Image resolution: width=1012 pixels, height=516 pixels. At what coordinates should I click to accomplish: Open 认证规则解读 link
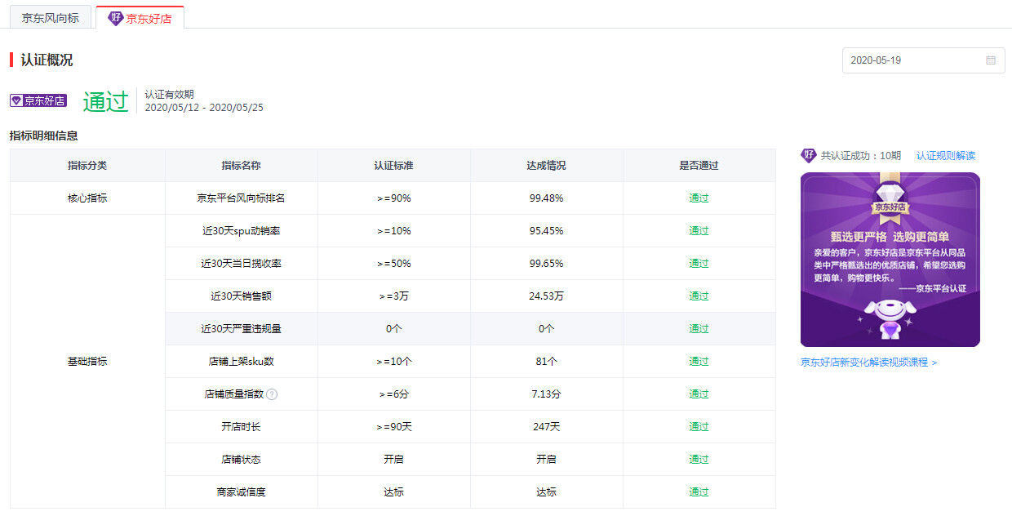pos(946,156)
